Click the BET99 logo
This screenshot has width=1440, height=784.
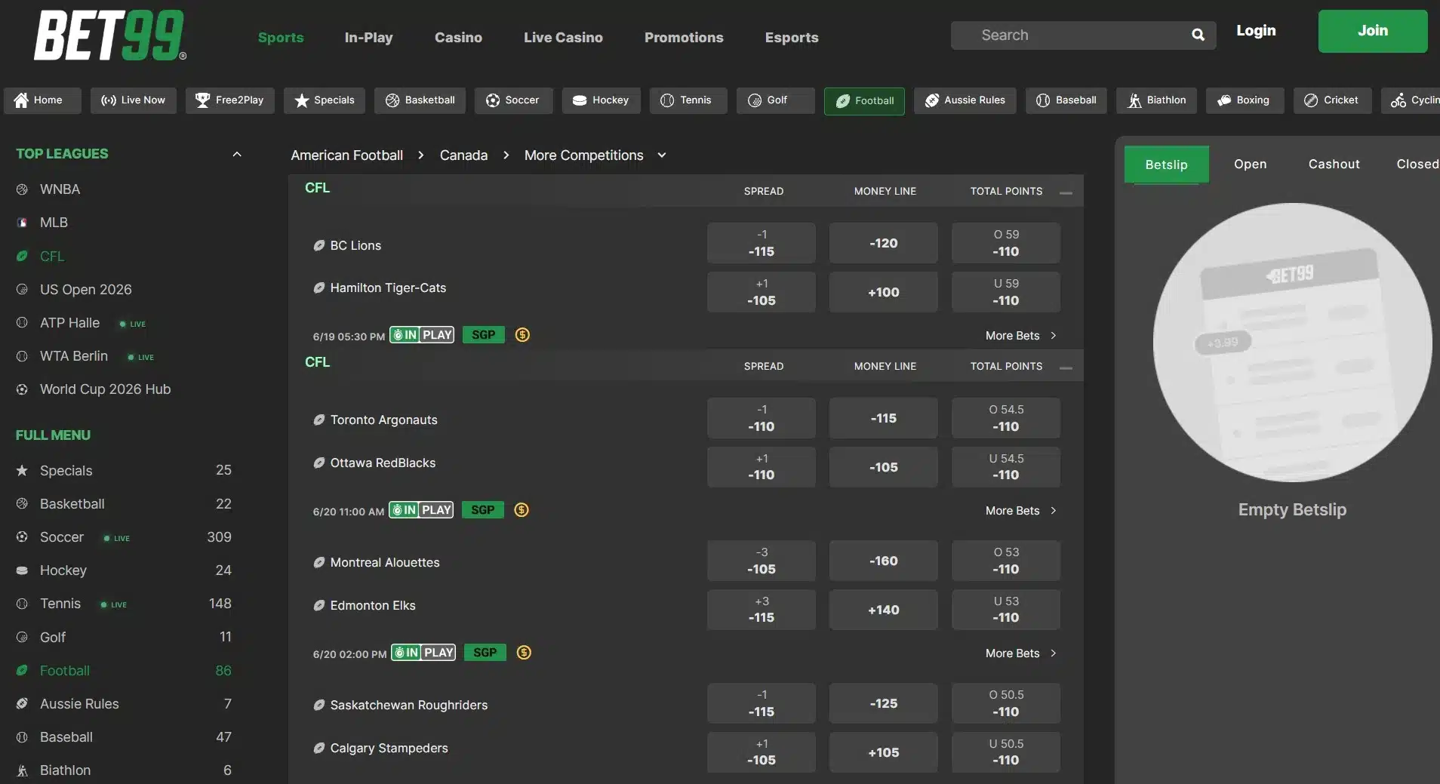pos(110,35)
